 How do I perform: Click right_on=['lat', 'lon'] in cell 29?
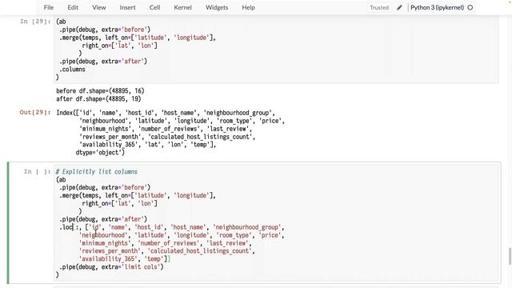coord(119,46)
